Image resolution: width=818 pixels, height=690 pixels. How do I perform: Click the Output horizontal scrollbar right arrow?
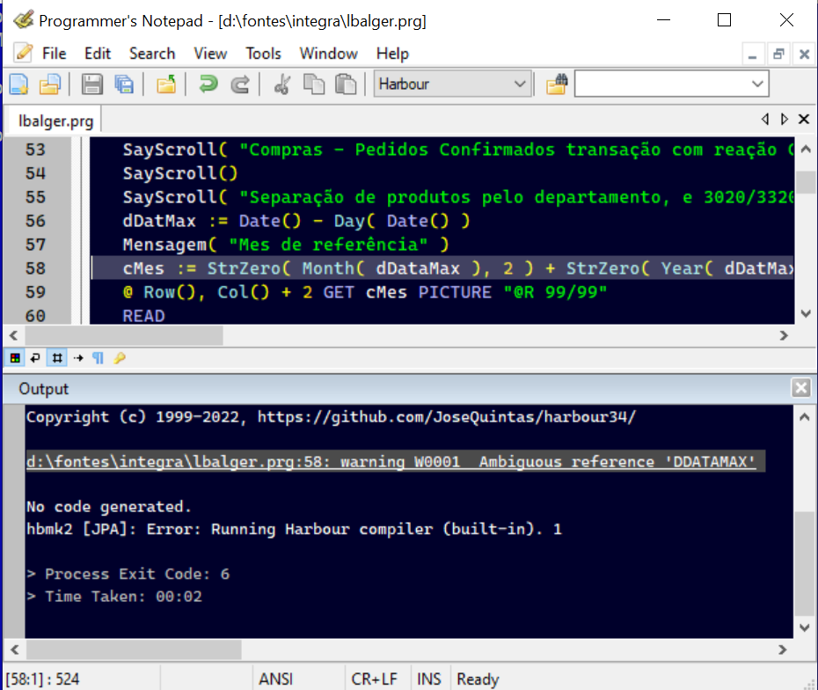tap(782, 650)
